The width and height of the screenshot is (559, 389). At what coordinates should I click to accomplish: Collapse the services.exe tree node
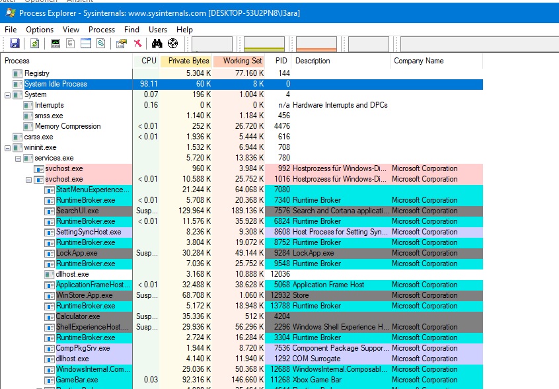tap(18, 158)
